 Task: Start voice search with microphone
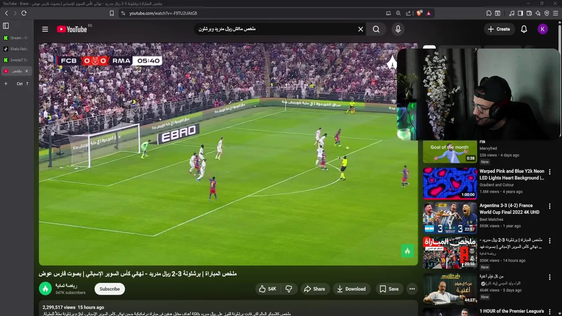[x=398, y=29]
